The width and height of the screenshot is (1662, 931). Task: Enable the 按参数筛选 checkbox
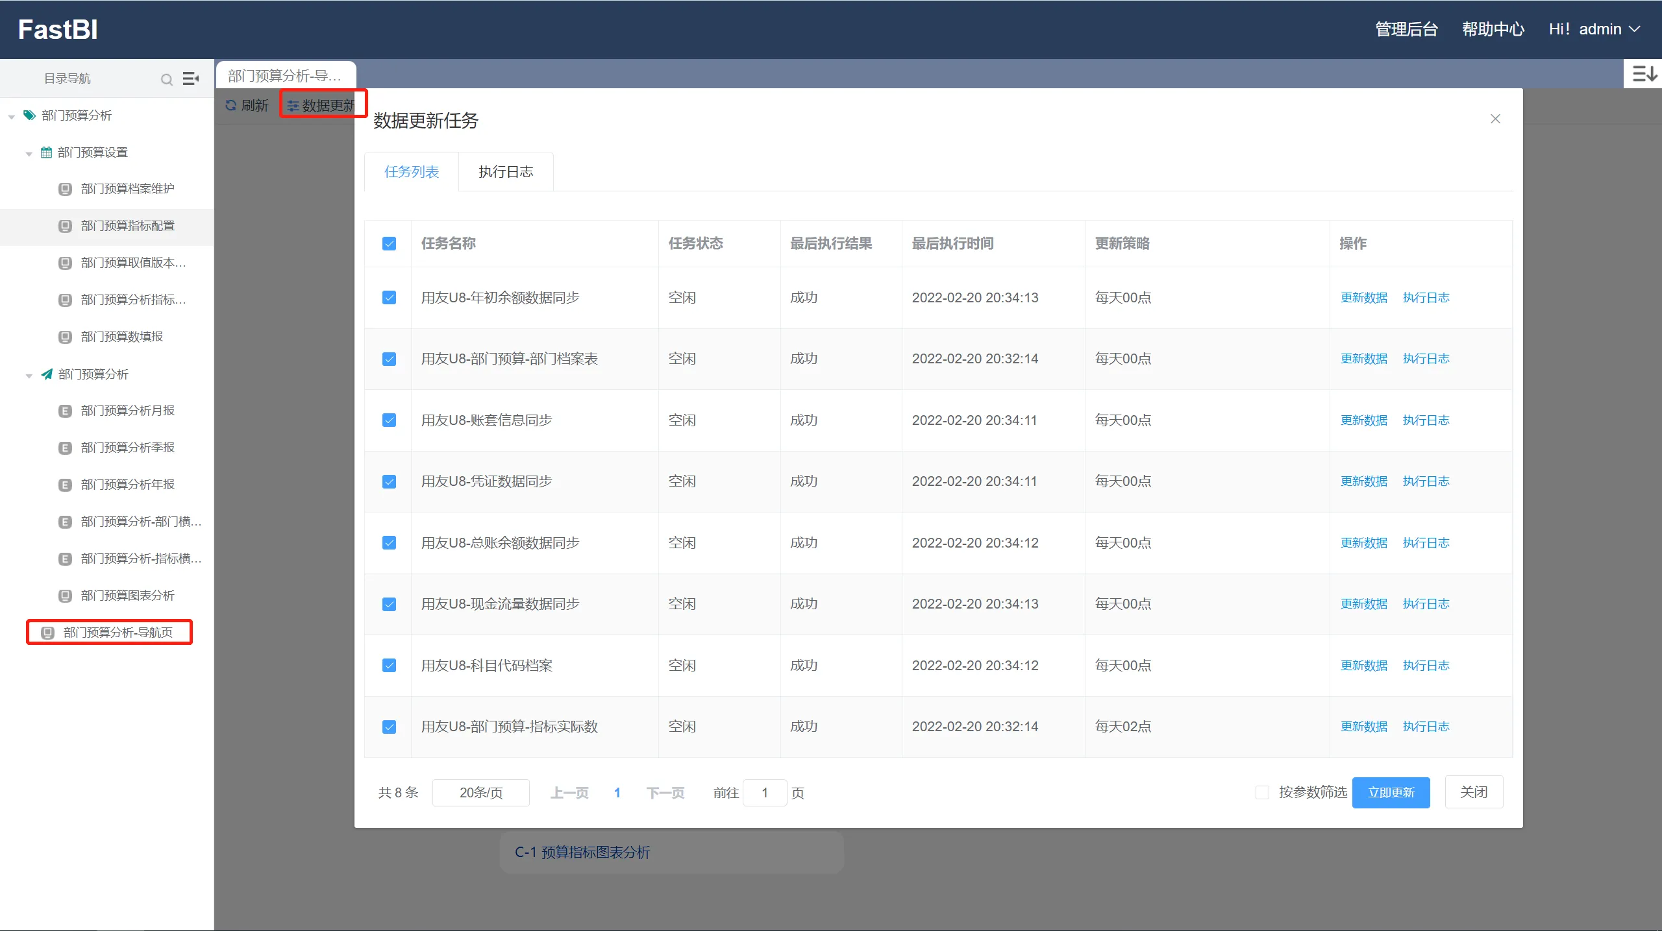[1262, 792]
